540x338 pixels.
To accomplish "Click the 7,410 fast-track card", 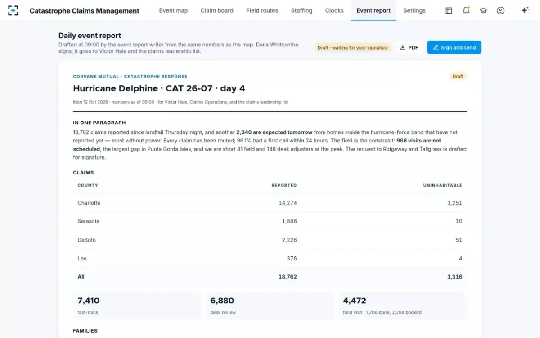I will click(137, 306).
